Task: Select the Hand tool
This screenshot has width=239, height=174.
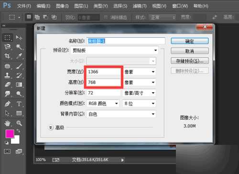Action: pyautogui.click(x=8, y=123)
